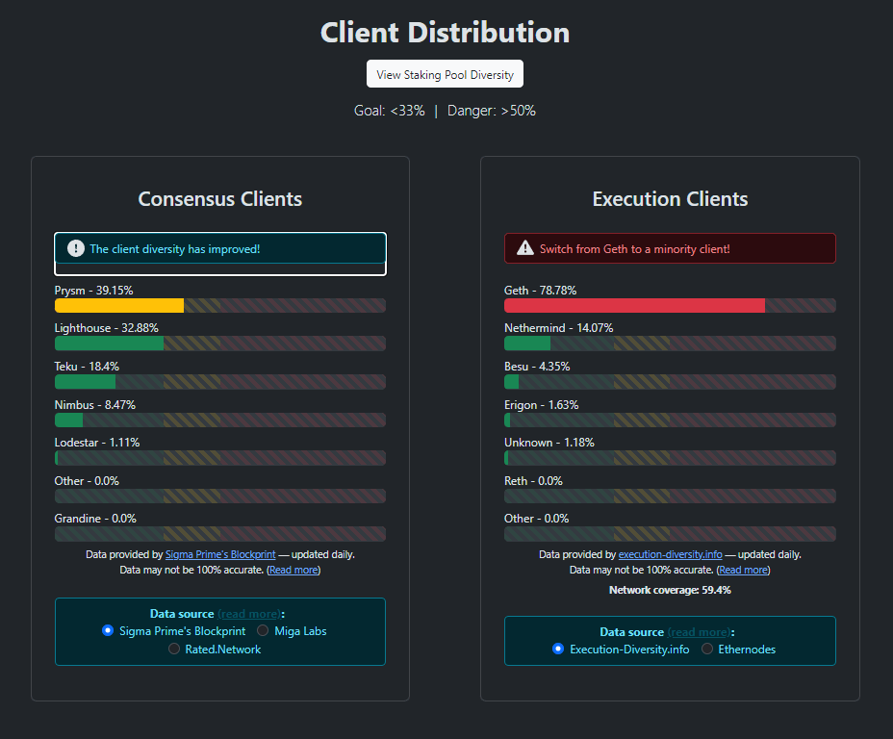Click the 'Prysm - 39.15%' label
Screen dimensions: 893x739
click(94, 291)
